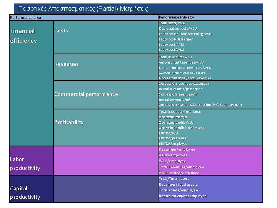Click the 'Financial efficiency' cell
This screenshot has width=277, height=208.
click(x=31, y=83)
